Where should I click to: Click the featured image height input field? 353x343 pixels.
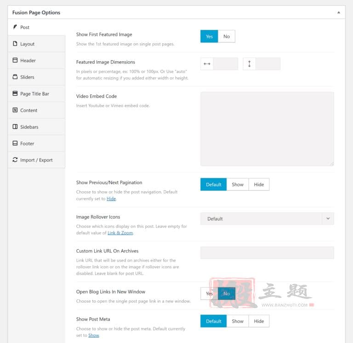pos(268,64)
